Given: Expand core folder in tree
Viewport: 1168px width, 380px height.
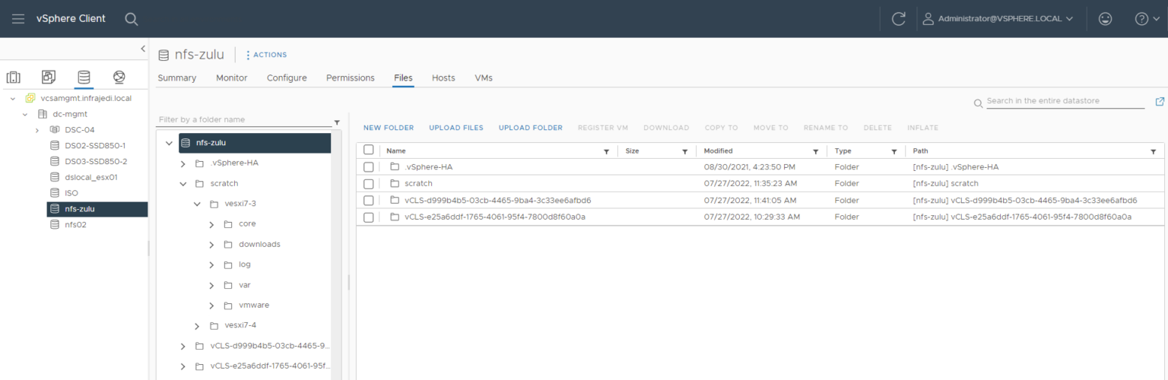Looking at the screenshot, I should [211, 224].
